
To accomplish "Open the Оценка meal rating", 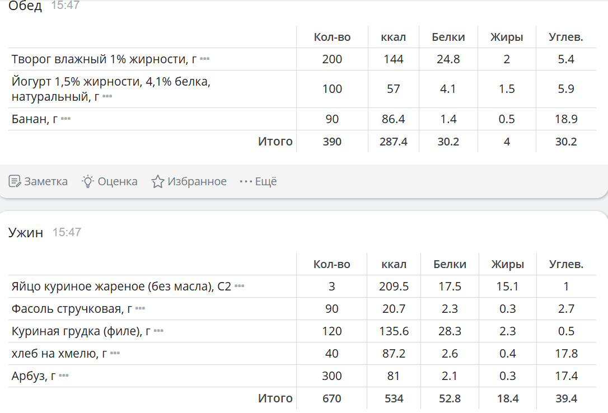I will [109, 181].
